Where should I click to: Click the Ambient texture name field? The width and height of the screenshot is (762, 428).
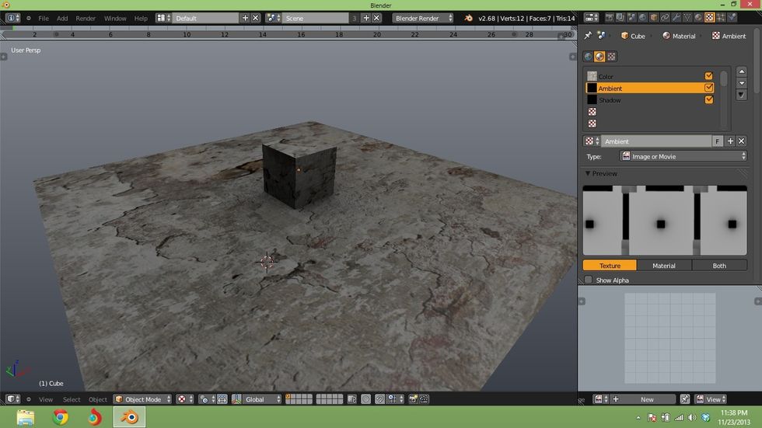[x=656, y=141]
